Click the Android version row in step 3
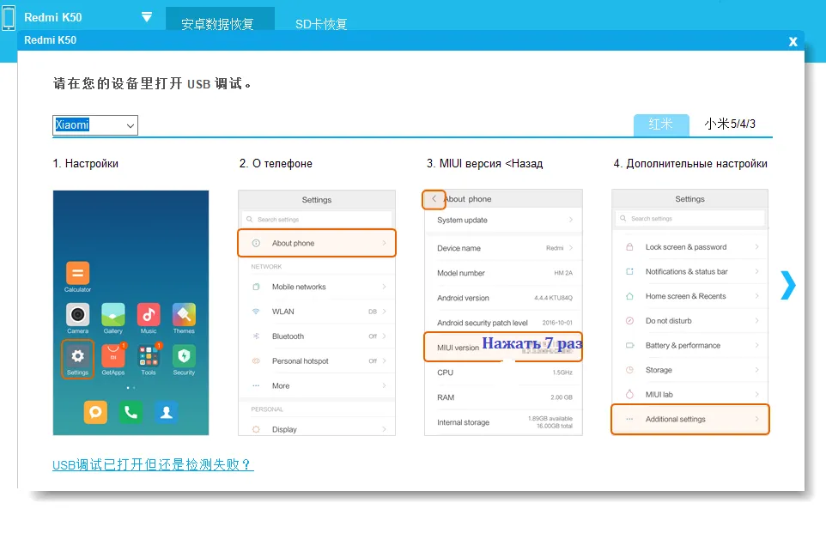This screenshot has width=826, height=533. pos(504,298)
